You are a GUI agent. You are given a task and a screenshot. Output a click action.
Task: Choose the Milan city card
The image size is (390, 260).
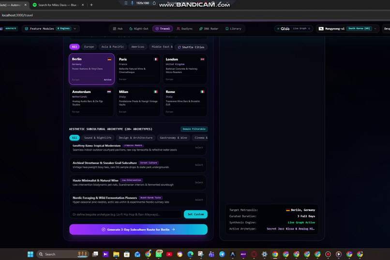pos(138,102)
